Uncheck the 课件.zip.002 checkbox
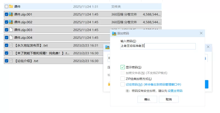The width and height of the screenshot is (220, 113). [6, 22]
